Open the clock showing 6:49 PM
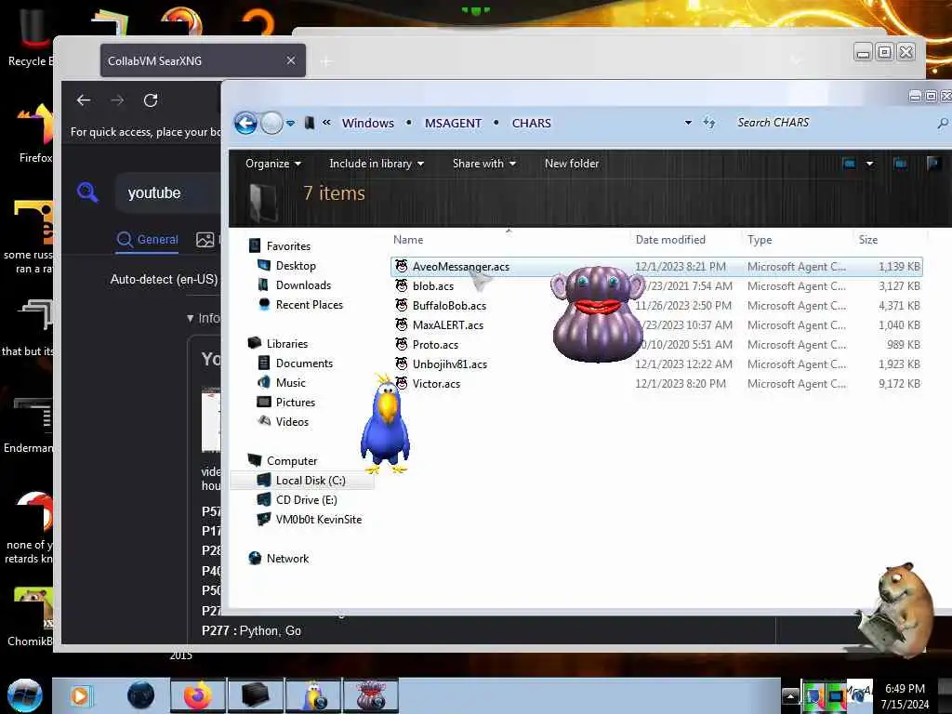This screenshot has height=714, width=952. [x=906, y=696]
